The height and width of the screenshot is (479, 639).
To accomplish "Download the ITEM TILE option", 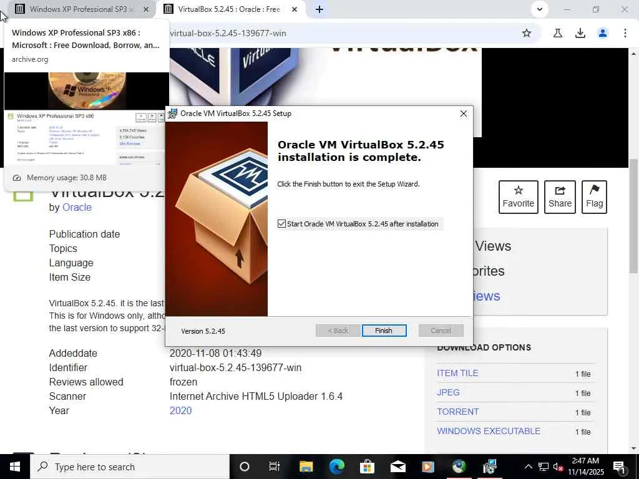I will point(457,373).
